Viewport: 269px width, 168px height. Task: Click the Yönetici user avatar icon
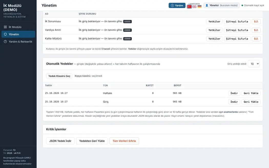pyautogui.click(x=207, y=5)
